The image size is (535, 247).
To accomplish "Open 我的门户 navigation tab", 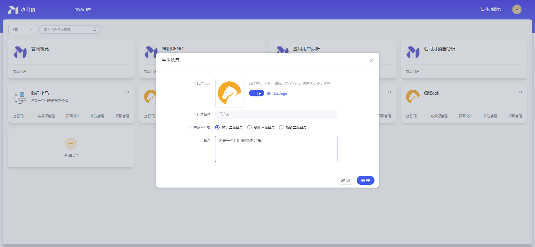I will tap(83, 10).
